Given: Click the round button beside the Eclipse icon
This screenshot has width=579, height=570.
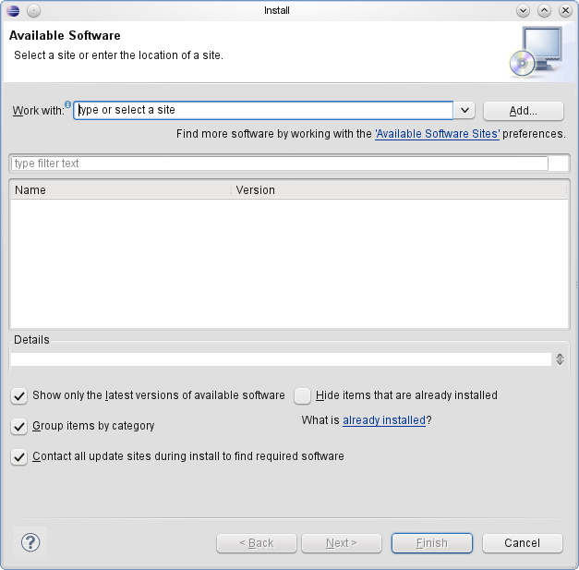Looking at the screenshot, I should (x=33, y=10).
